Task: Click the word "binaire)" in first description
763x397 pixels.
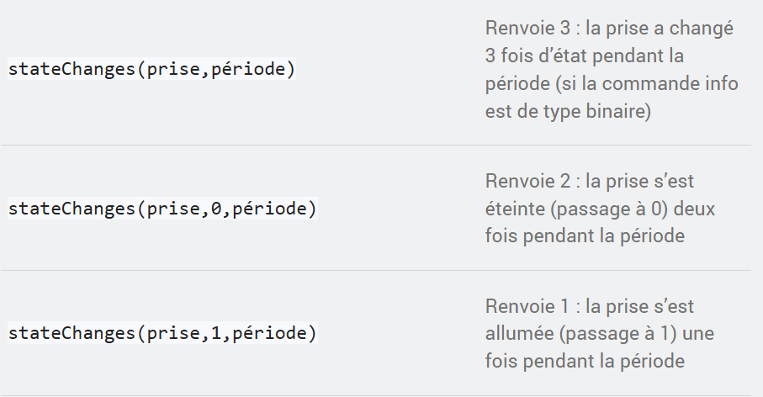Action: click(x=622, y=112)
